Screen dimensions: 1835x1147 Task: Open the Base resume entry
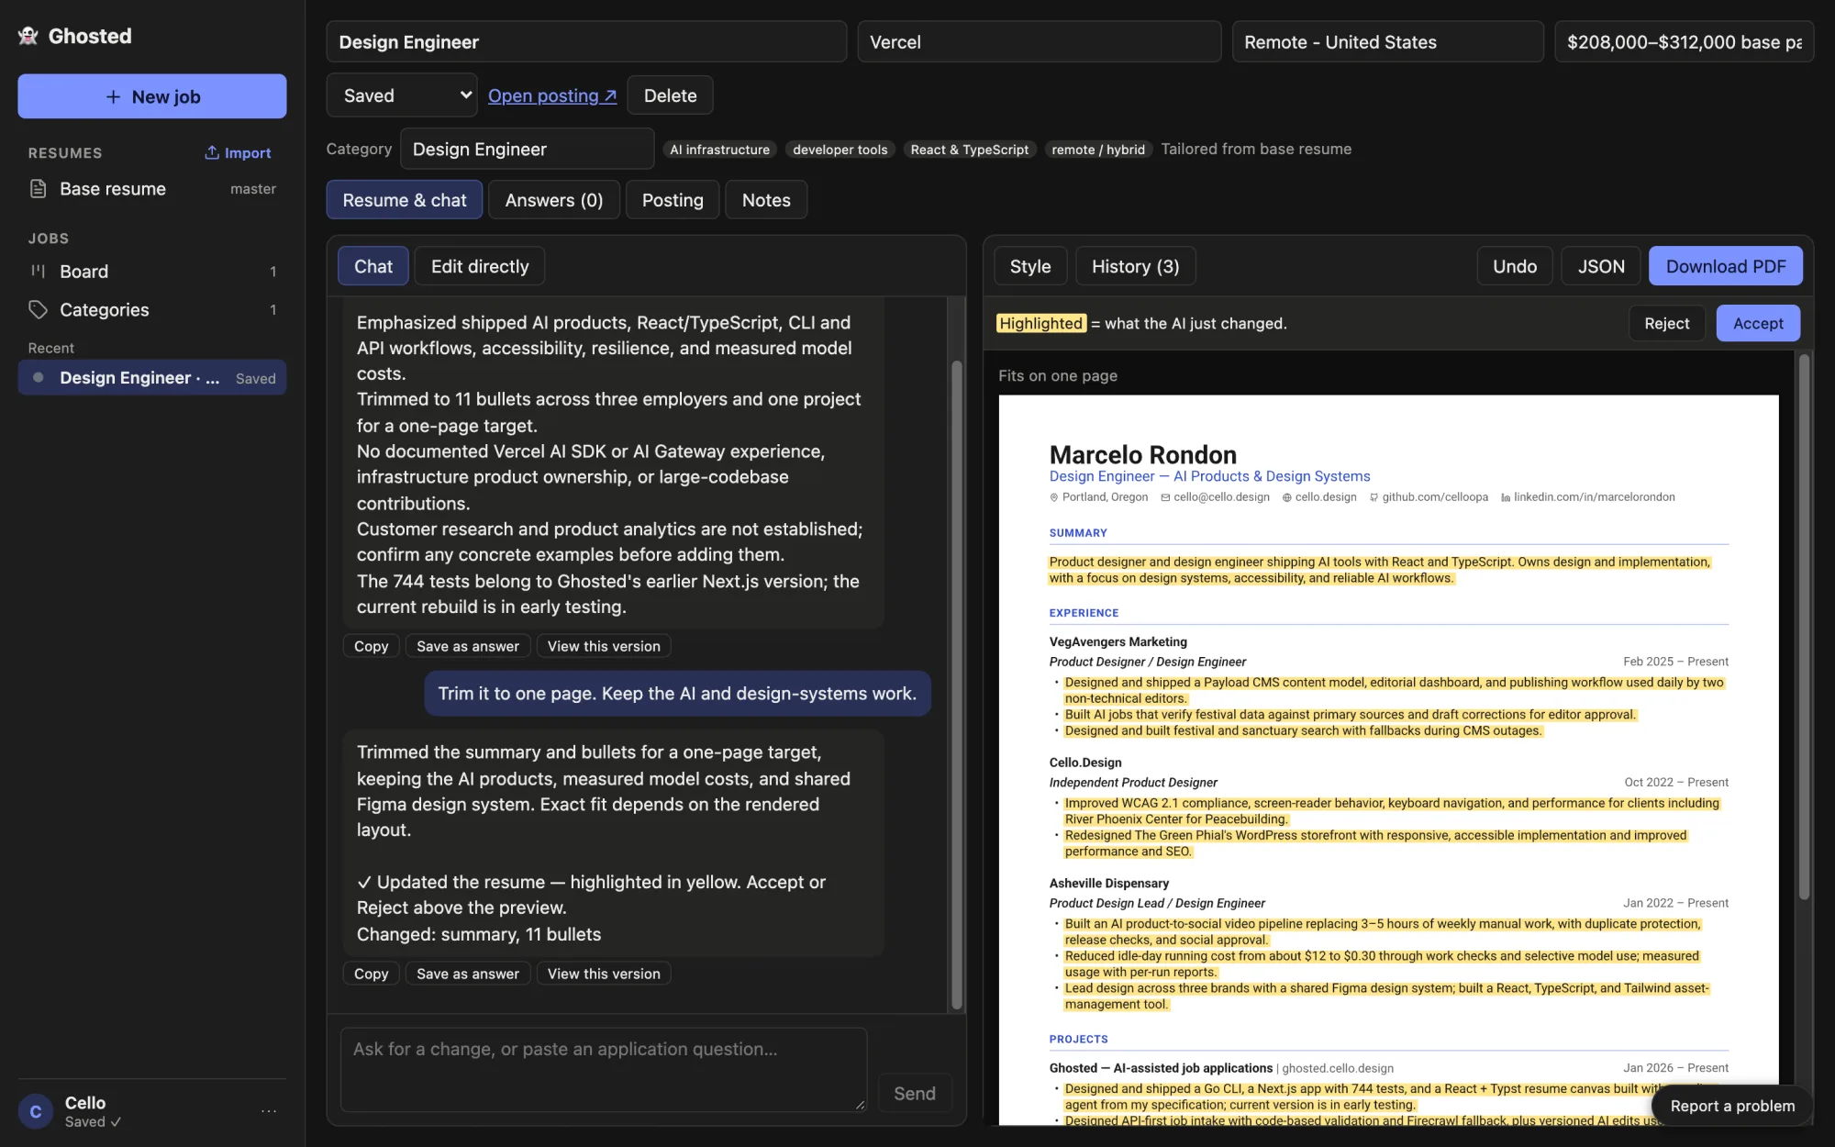pos(152,189)
